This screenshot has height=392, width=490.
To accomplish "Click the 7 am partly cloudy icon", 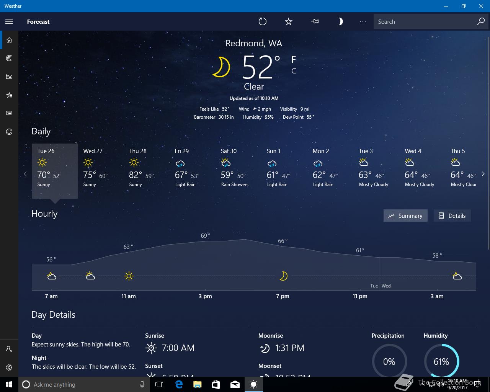I will [51, 276].
